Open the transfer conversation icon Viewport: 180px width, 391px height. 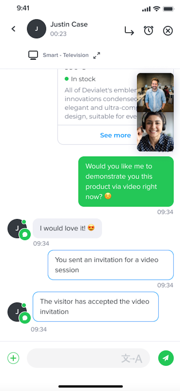(x=129, y=31)
